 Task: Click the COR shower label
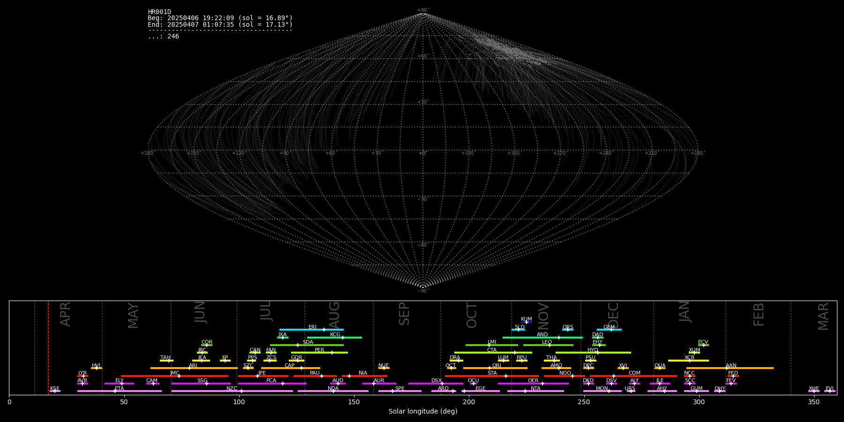[207, 342]
